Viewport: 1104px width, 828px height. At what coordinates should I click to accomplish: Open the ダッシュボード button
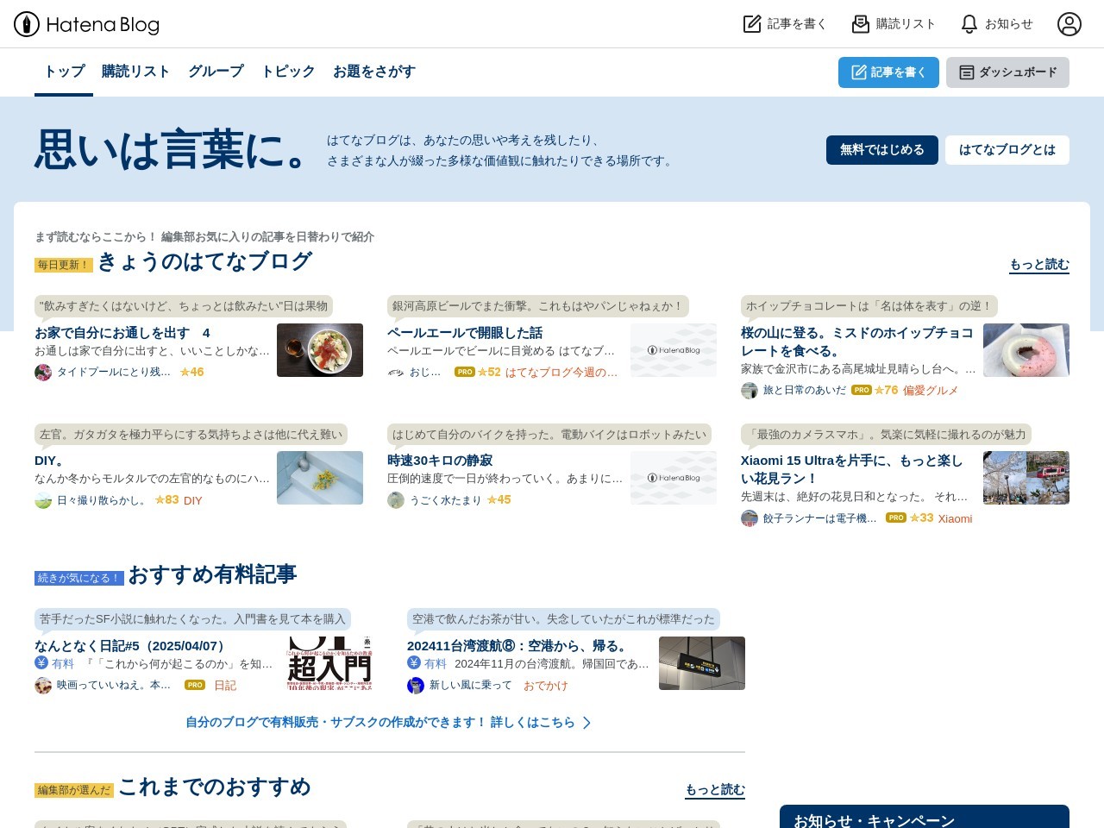1007,72
